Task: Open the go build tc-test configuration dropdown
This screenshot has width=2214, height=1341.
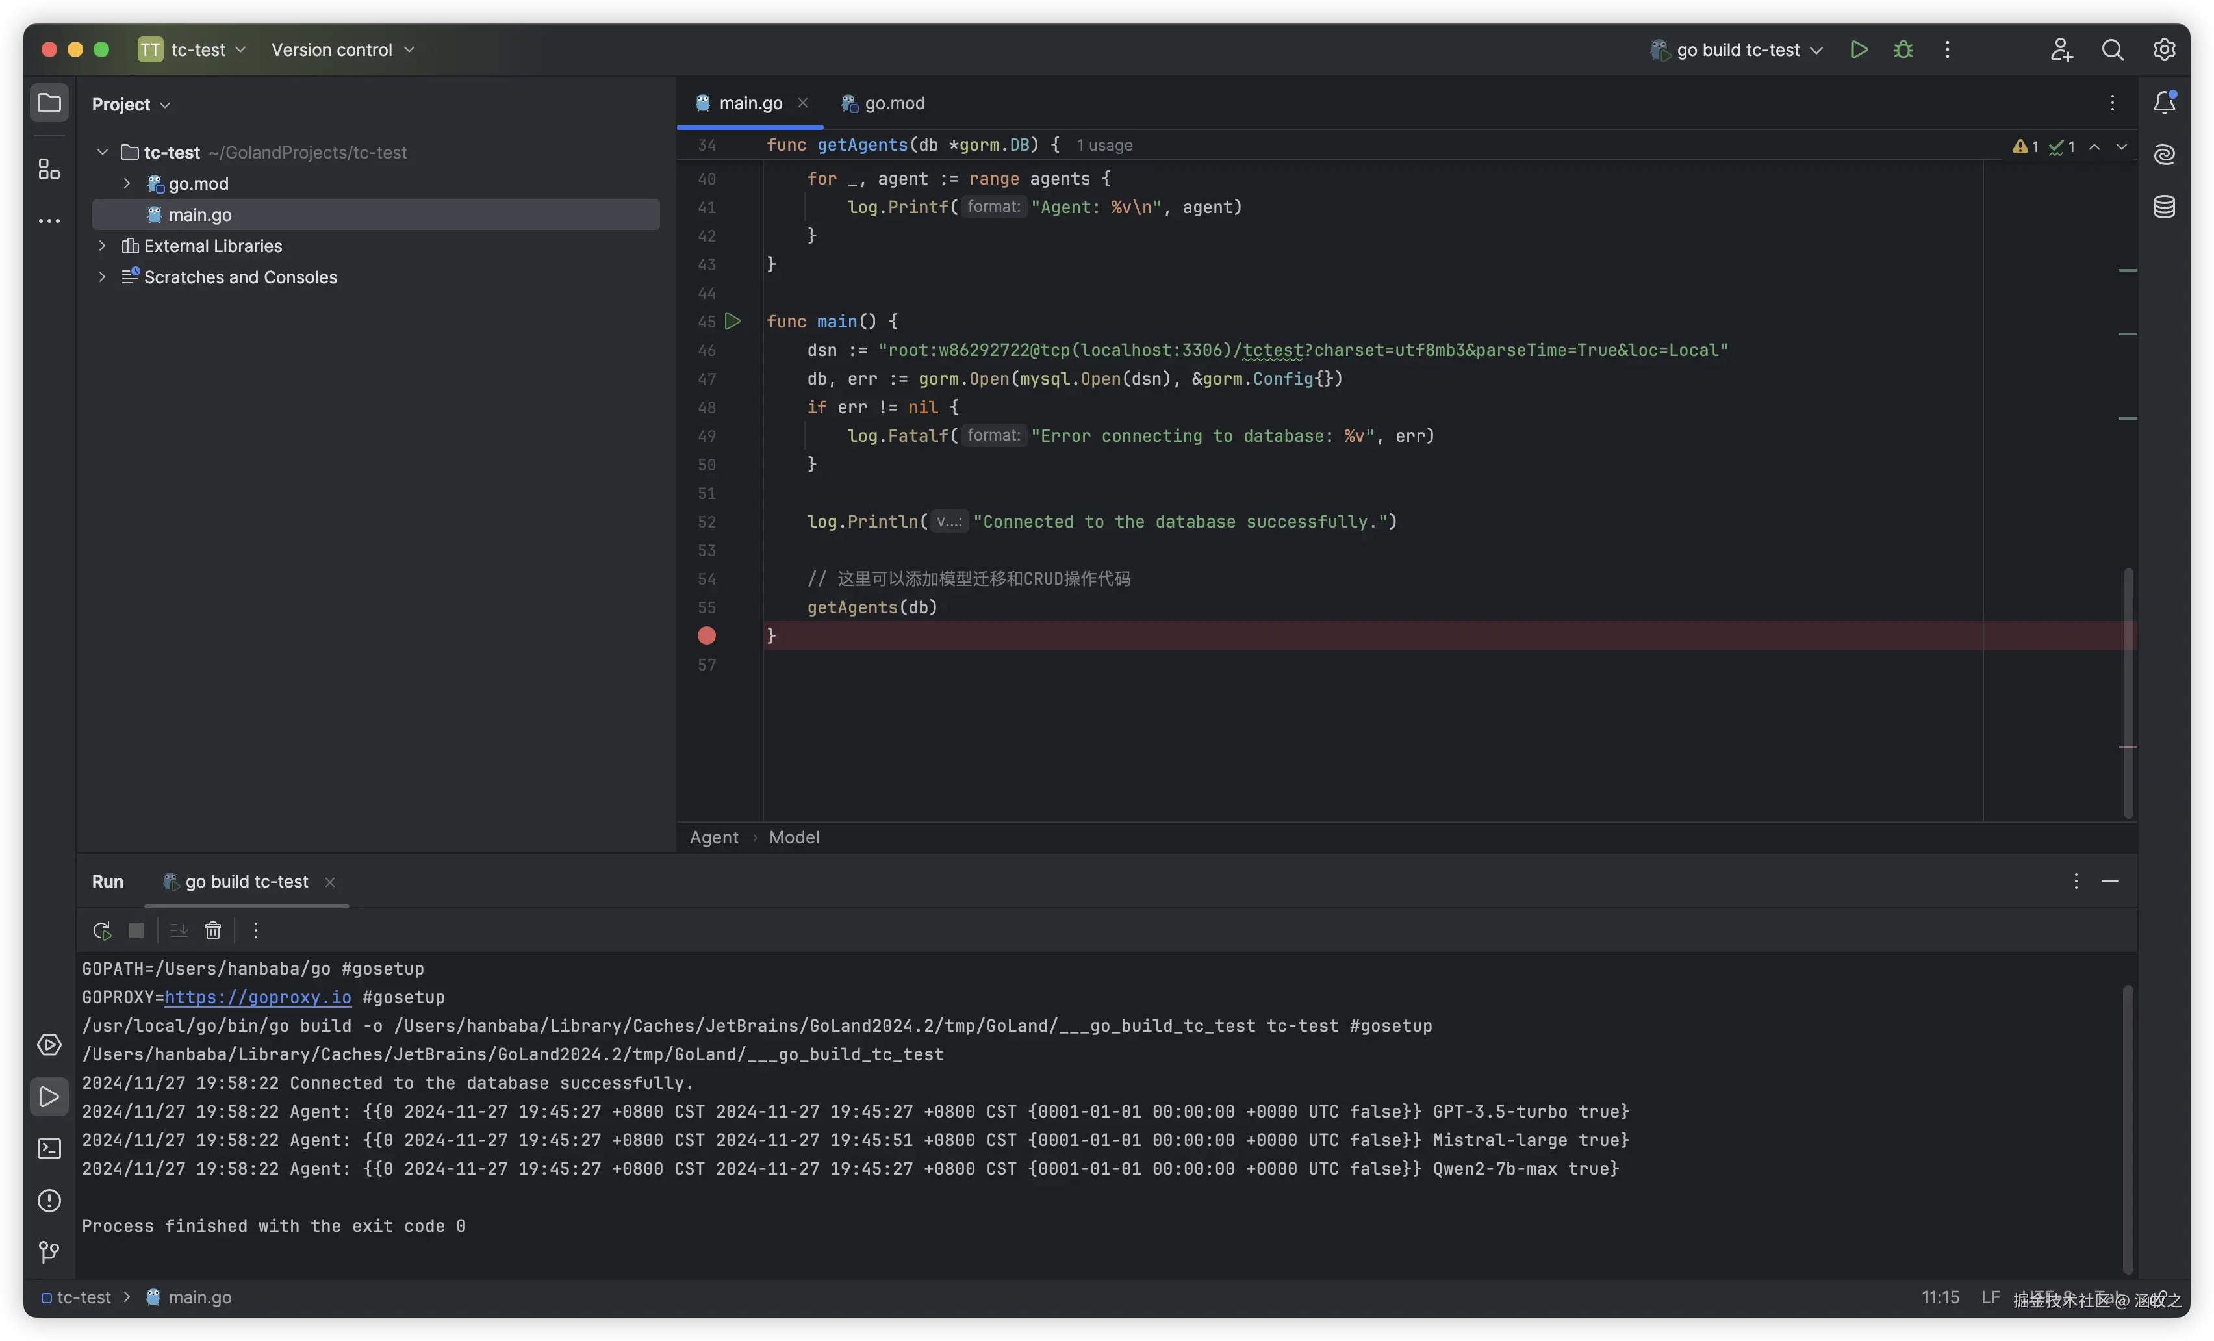Action: [x=1738, y=49]
